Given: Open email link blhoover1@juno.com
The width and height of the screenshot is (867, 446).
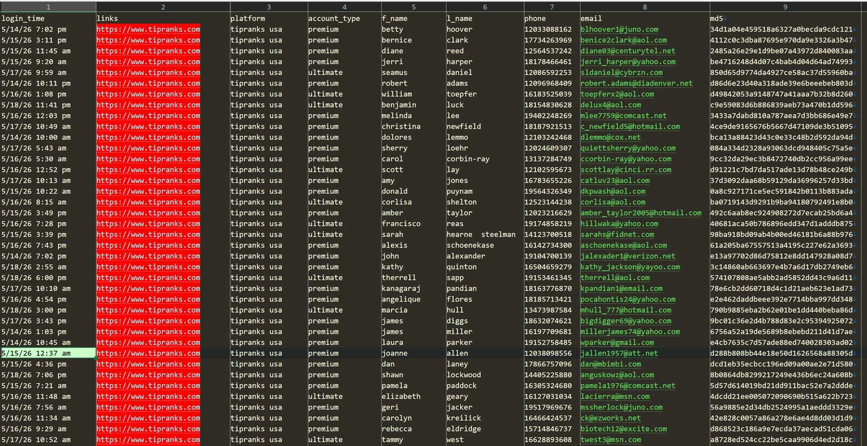Looking at the screenshot, I should click(x=619, y=29).
